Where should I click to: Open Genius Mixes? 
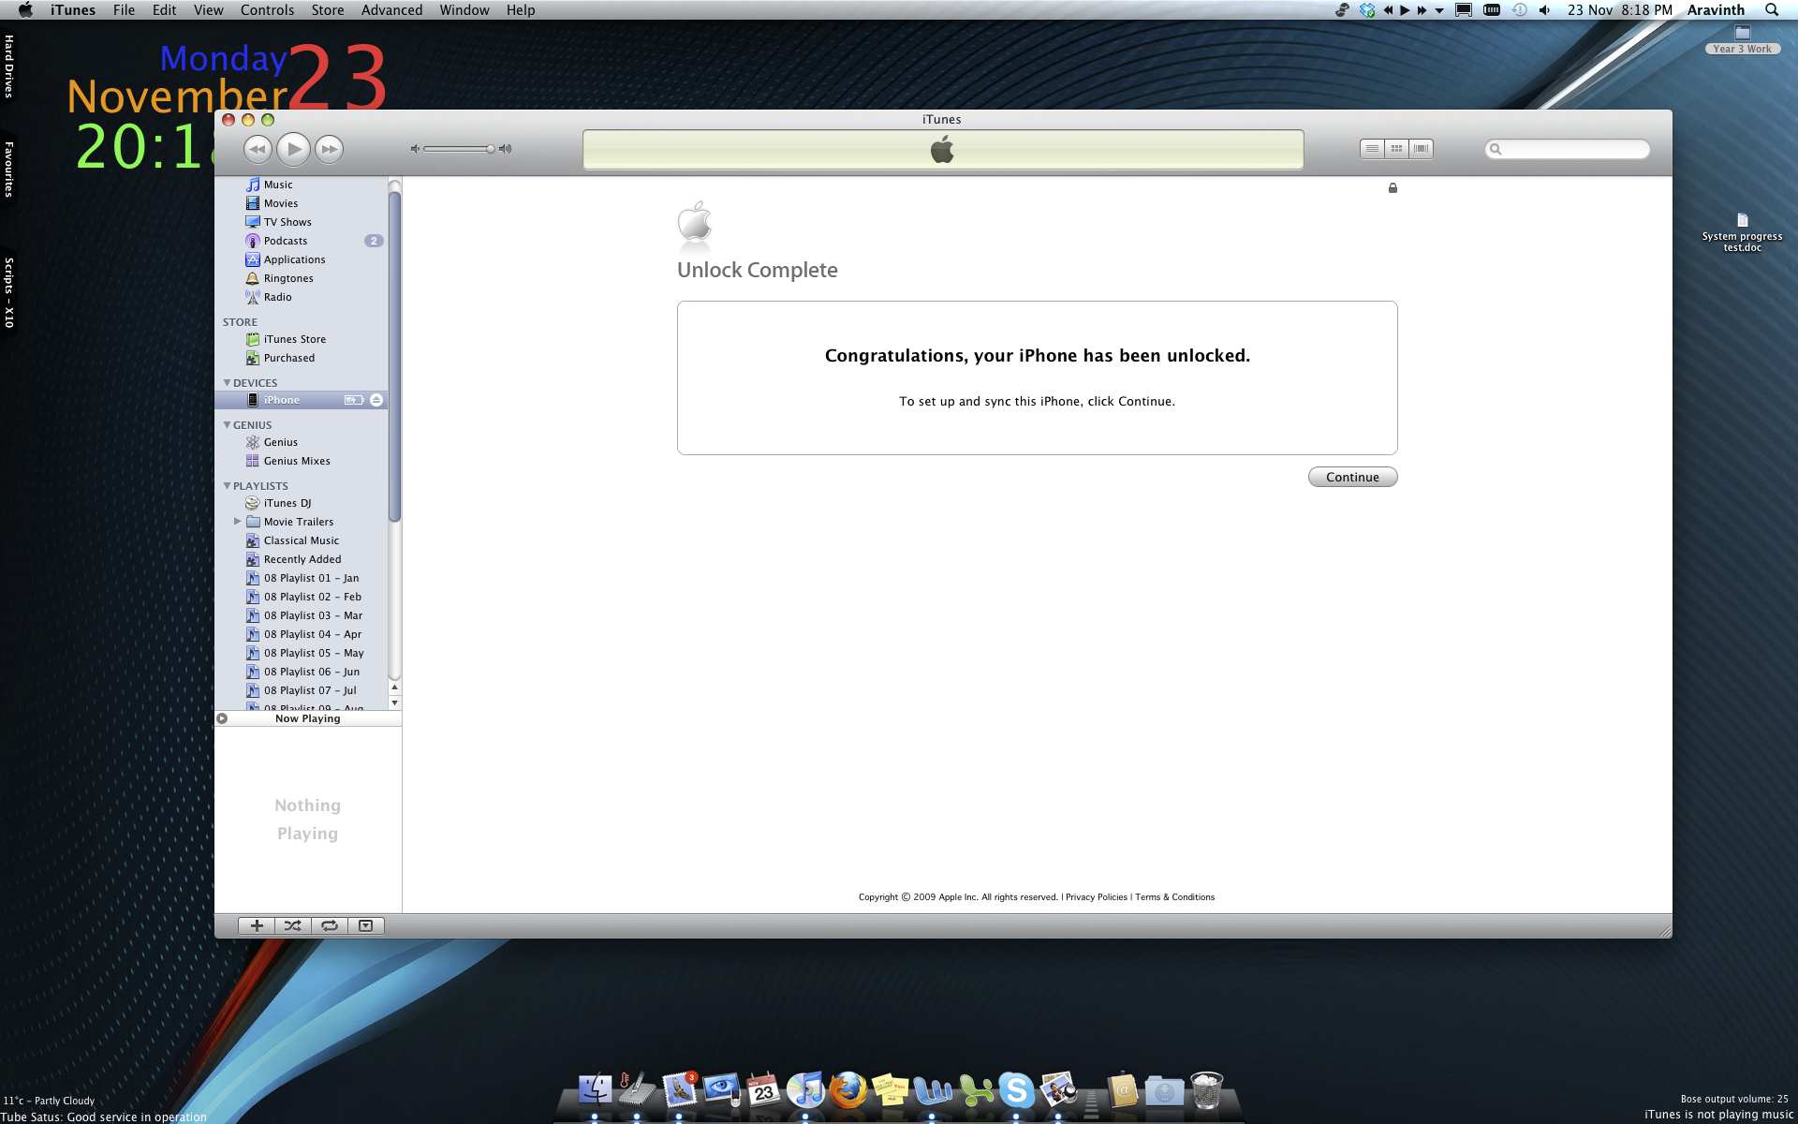pos(296,461)
